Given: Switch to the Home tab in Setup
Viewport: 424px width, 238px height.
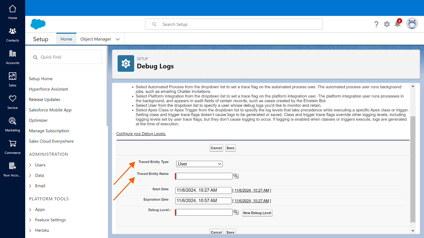Looking at the screenshot, I should click(x=66, y=39).
